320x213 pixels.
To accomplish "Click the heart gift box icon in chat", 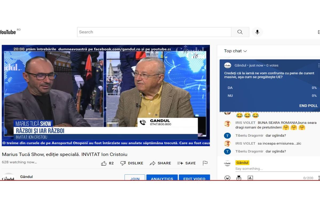I will point(239,178).
